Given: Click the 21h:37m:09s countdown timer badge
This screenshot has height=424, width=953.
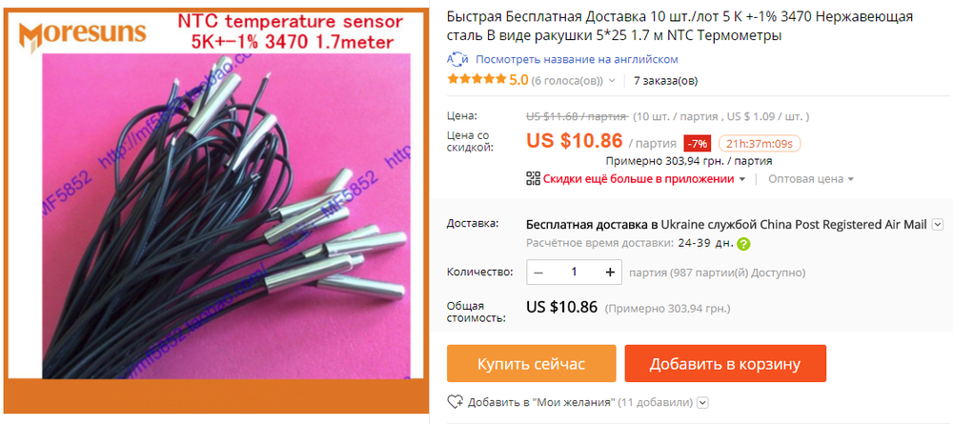Looking at the screenshot, I should (x=760, y=144).
